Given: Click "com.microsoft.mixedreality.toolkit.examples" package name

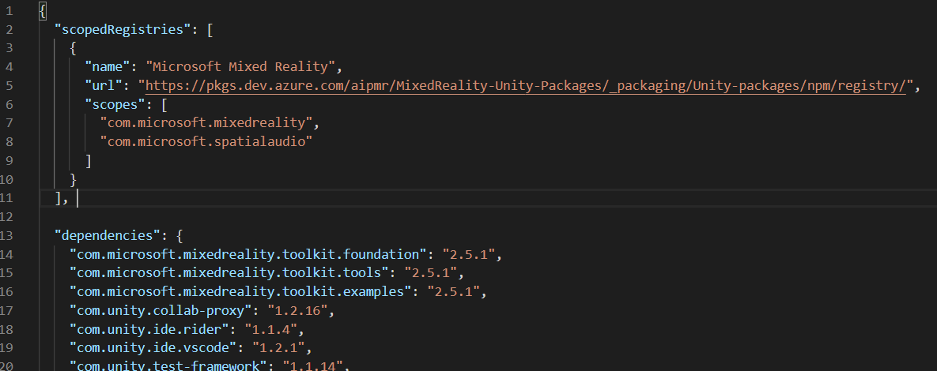Looking at the screenshot, I should [x=240, y=292].
